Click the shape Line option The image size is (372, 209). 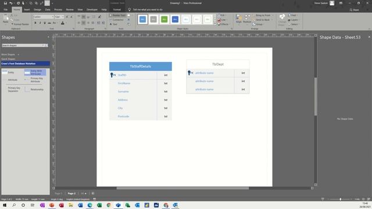click(x=221, y=20)
